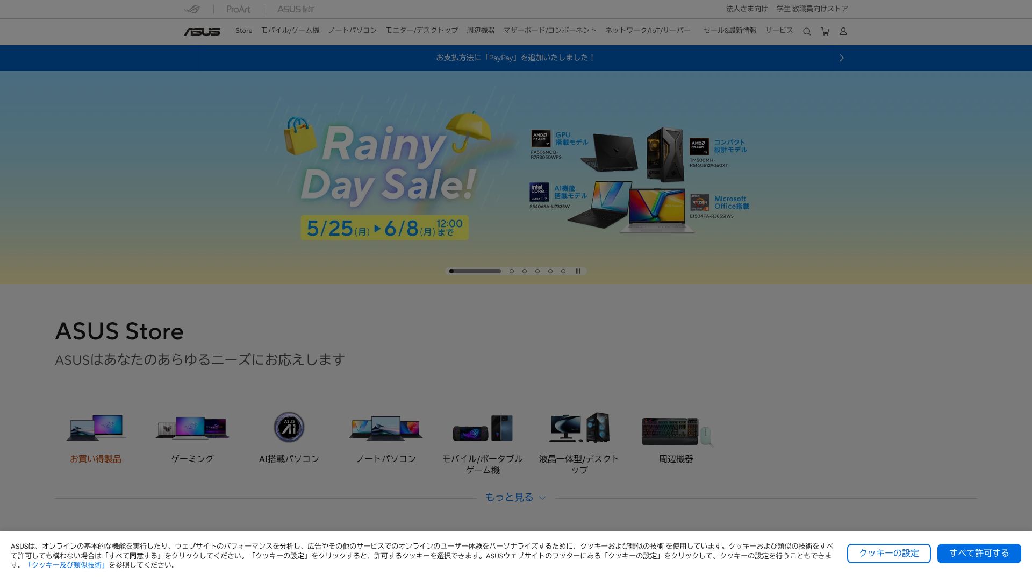Select the ASUS AI badge icon
Screen dimensions: 1032x581
coord(289,427)
